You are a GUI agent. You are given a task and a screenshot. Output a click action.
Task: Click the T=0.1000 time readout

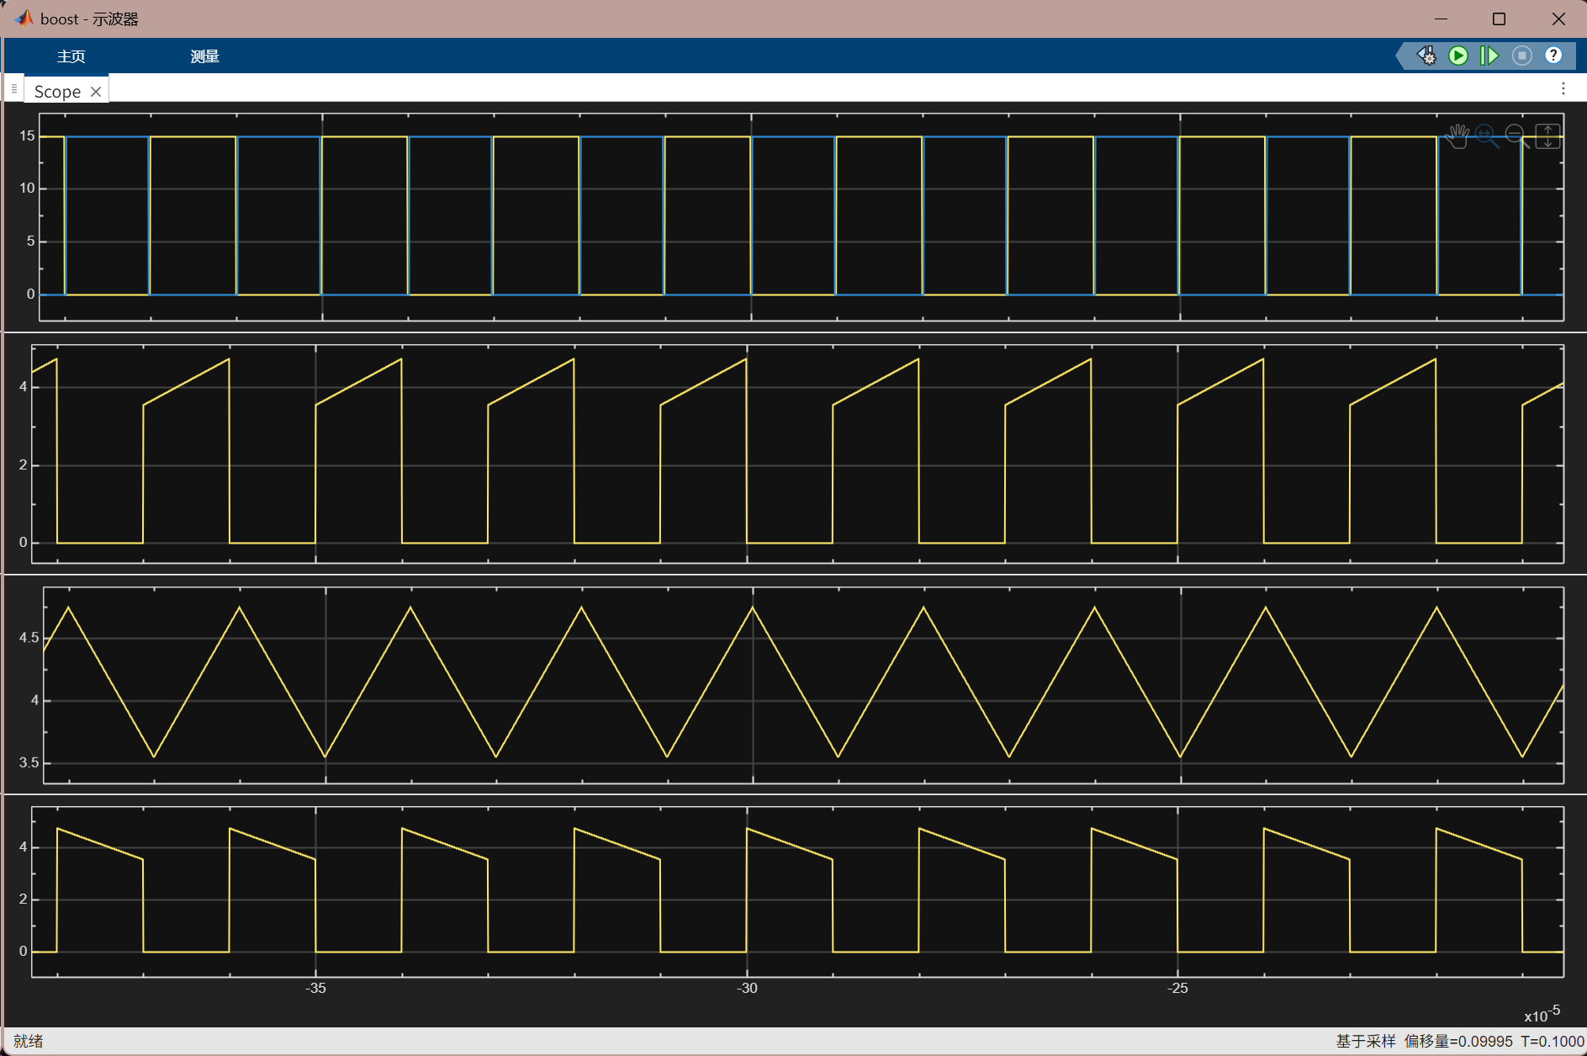click(1552, 1042)
